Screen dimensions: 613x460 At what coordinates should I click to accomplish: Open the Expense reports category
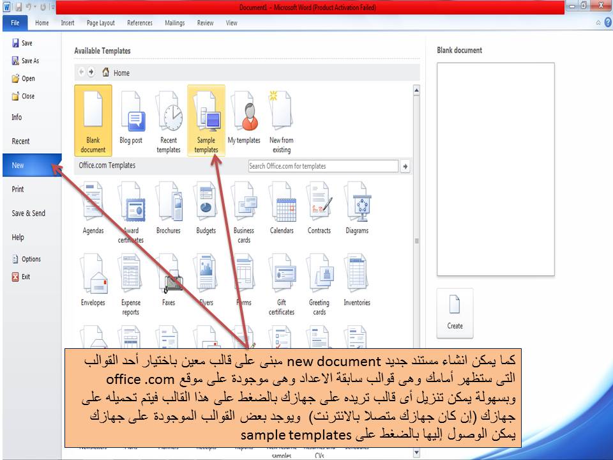[x=131, y=284]
